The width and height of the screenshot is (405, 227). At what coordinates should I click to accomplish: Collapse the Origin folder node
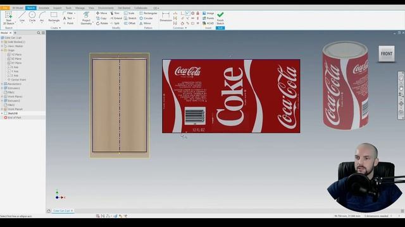(x=2, y=50)
